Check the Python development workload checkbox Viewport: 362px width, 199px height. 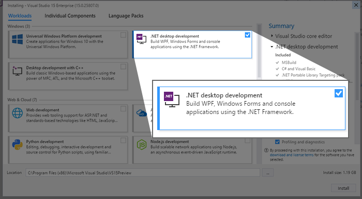coord(123,140)
